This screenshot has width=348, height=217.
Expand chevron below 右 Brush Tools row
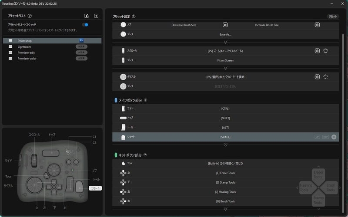225,209
